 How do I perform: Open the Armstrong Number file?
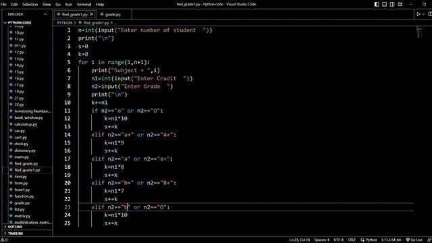[x=32, y=111]
